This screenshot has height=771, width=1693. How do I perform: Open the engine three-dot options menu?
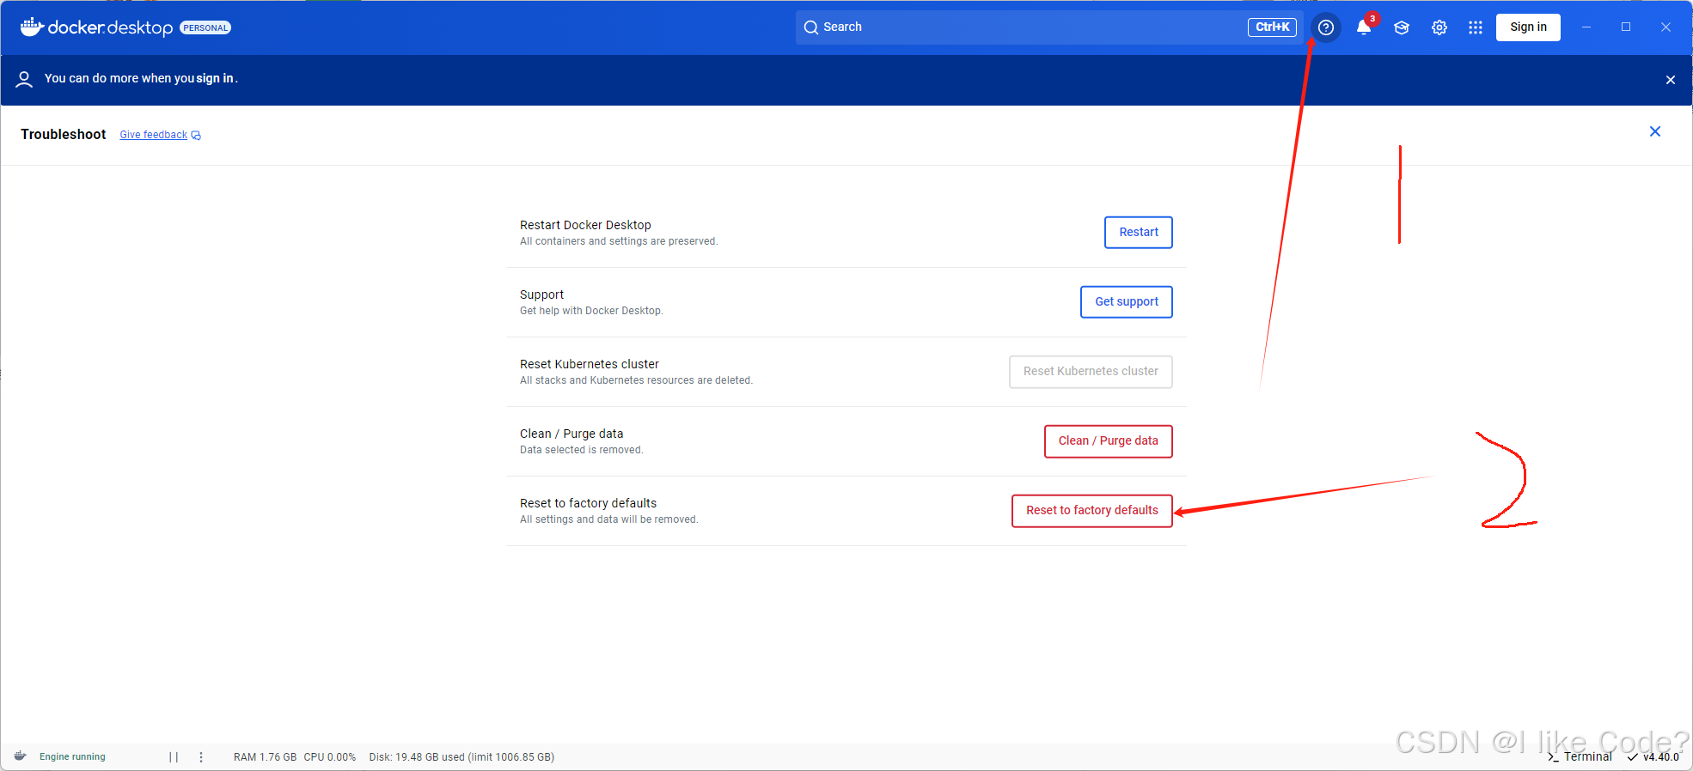pyautogui.click(x=201, y=757)
